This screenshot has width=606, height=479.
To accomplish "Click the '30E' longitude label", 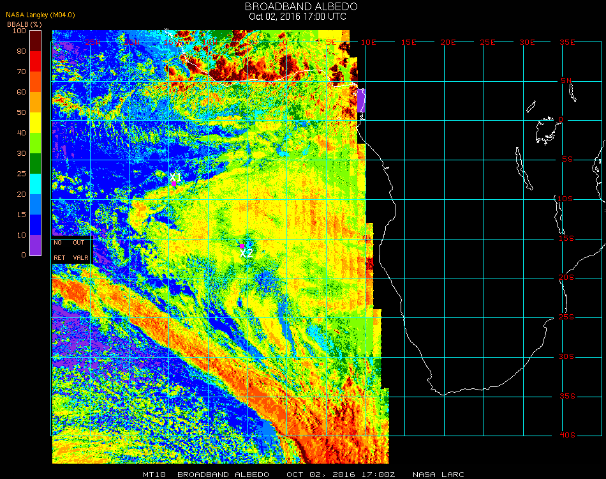I will click(x=527, y=42).
